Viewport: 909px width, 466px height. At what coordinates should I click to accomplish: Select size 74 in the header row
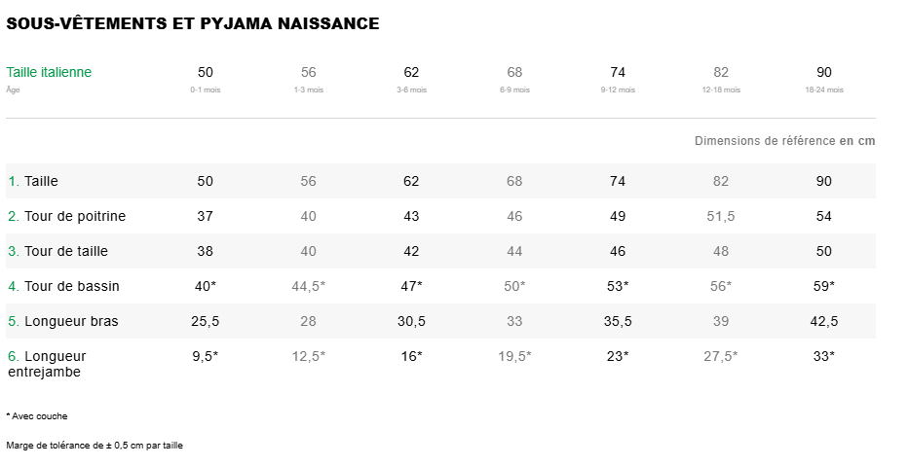618,72
